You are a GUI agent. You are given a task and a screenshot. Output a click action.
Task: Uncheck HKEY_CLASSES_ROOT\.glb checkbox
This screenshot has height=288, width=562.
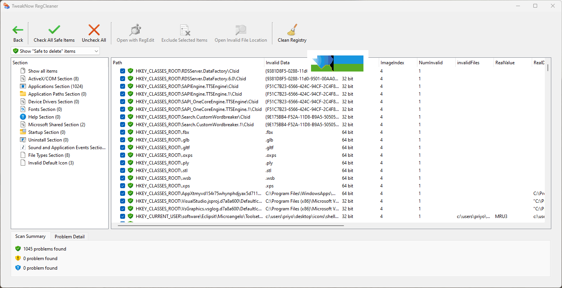(122, 140)
